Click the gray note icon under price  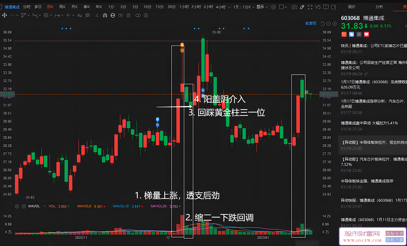[359, 34]
